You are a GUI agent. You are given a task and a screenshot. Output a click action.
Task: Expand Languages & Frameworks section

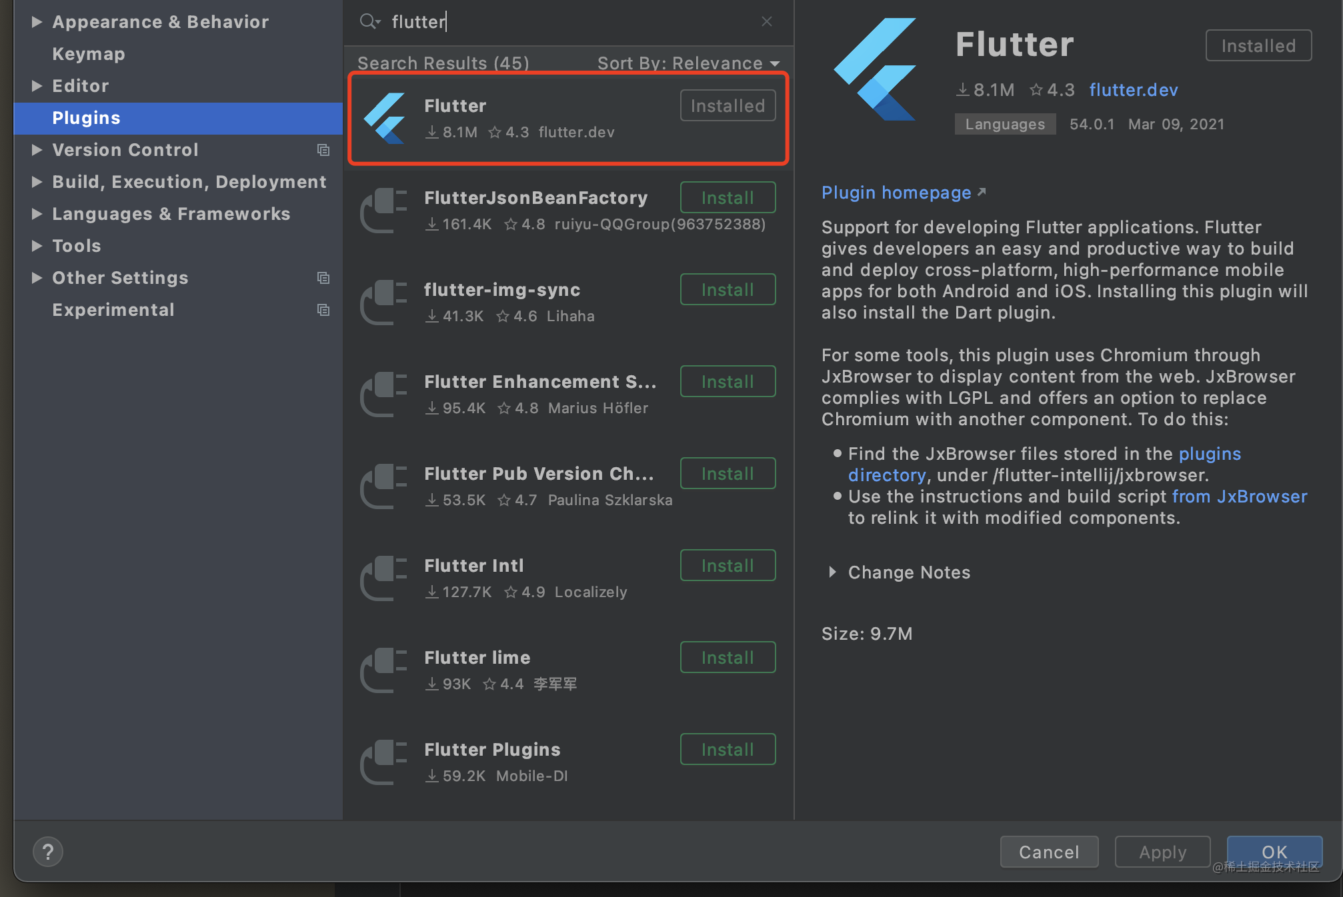[x=37, y=214]
